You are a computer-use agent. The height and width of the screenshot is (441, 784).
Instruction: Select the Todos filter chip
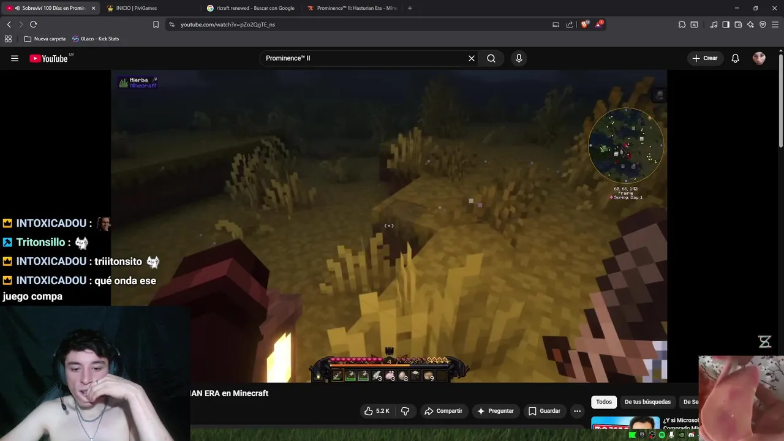pos(604,402)
